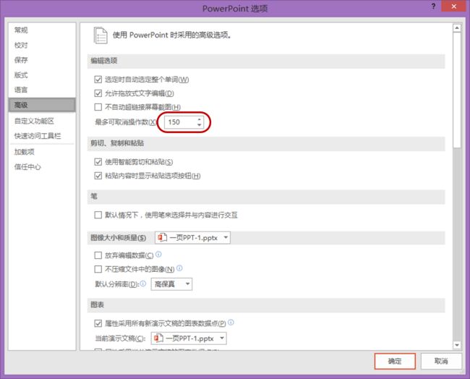Select the 高级 options category
The width and height of the screenshot is (470, 379).
(42, 105)
